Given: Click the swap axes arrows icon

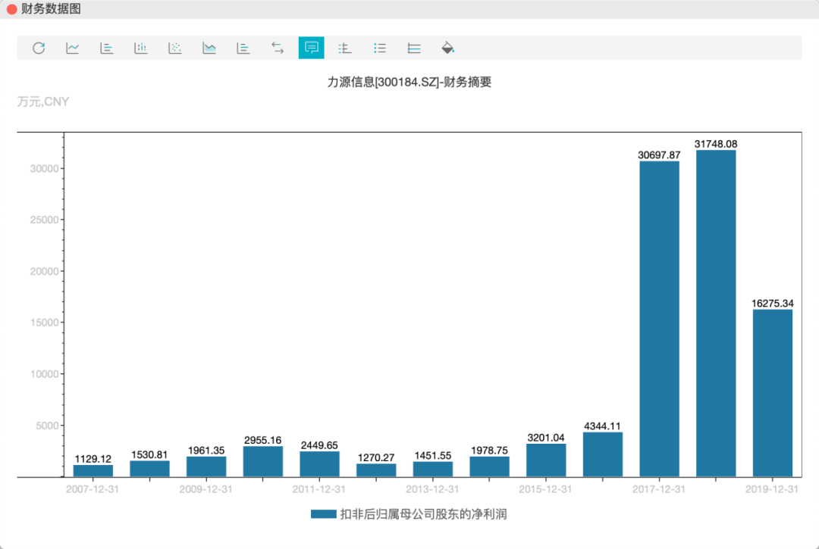Looking at the screenshot, I should 278,48.
